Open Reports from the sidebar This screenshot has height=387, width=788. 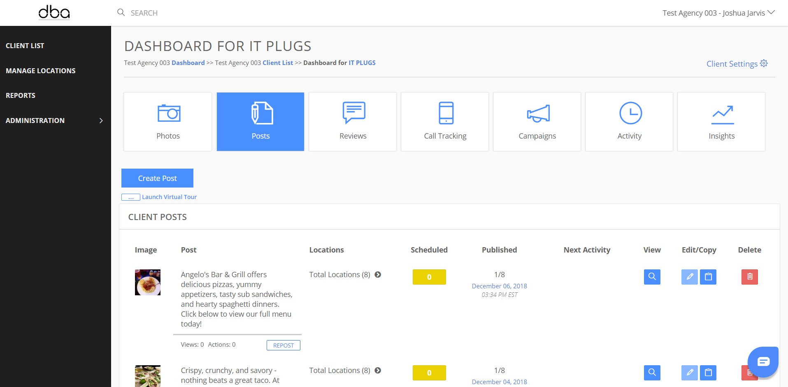[x=21, y=95]
